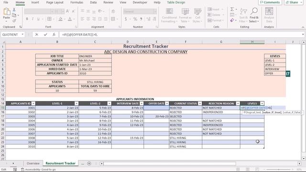Select column H header
306x172 pixels.
point(252,42)
